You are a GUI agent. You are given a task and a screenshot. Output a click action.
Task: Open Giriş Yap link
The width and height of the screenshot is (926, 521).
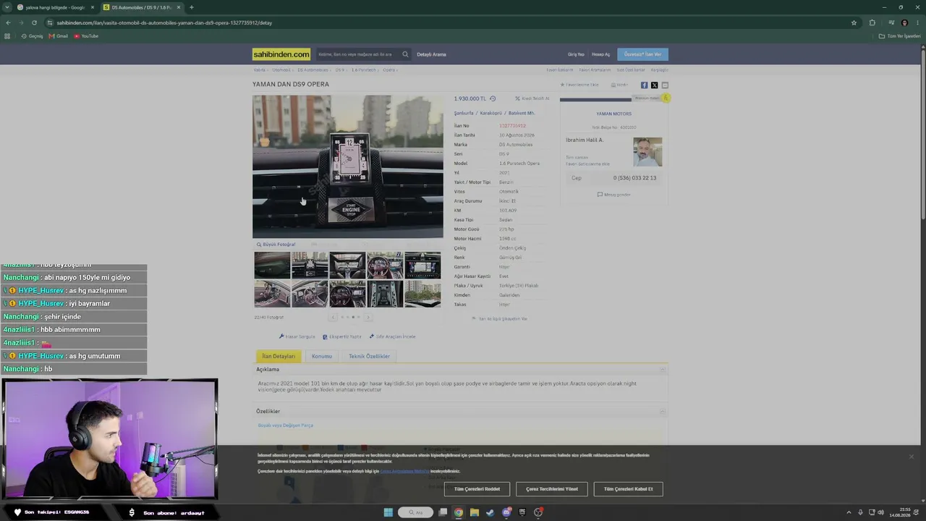(x=576, y=54)
